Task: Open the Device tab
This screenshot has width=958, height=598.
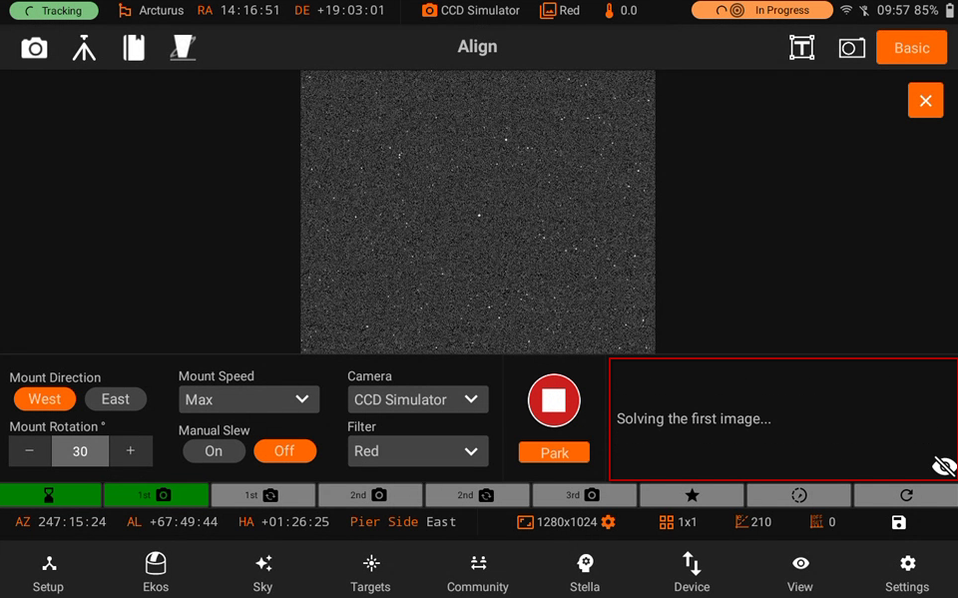Action: pos(692,572)
